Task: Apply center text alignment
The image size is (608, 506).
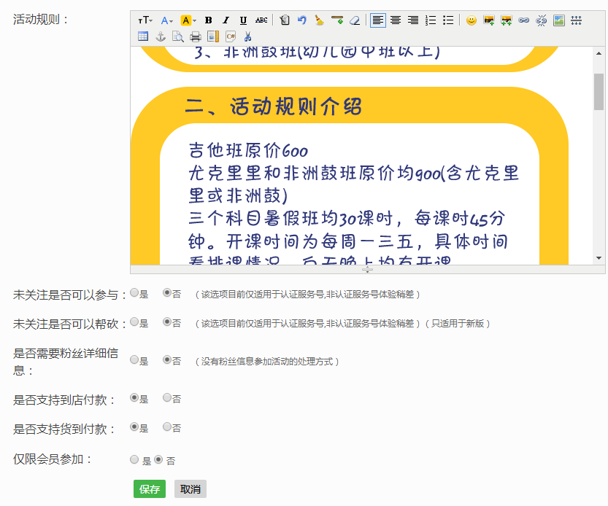Action: pos(396,20)
